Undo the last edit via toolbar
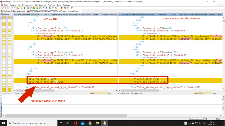Viewport: 225px width, 126px height. coord(12,8)
